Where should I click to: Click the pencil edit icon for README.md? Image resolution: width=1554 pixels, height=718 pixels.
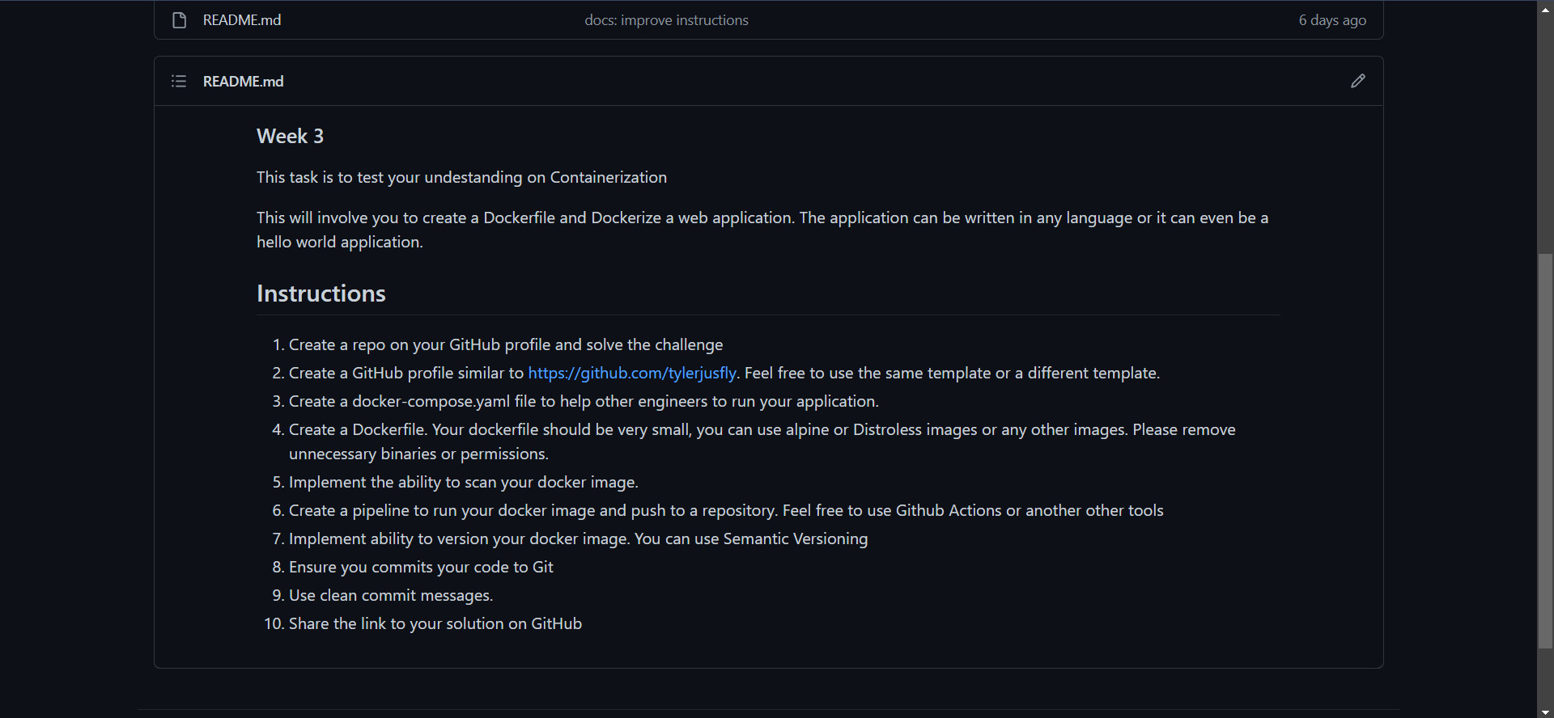(x=1358, y=81)
